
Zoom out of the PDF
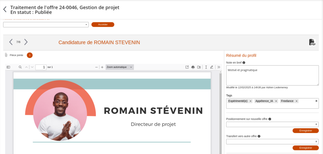(x=97, y=67)
